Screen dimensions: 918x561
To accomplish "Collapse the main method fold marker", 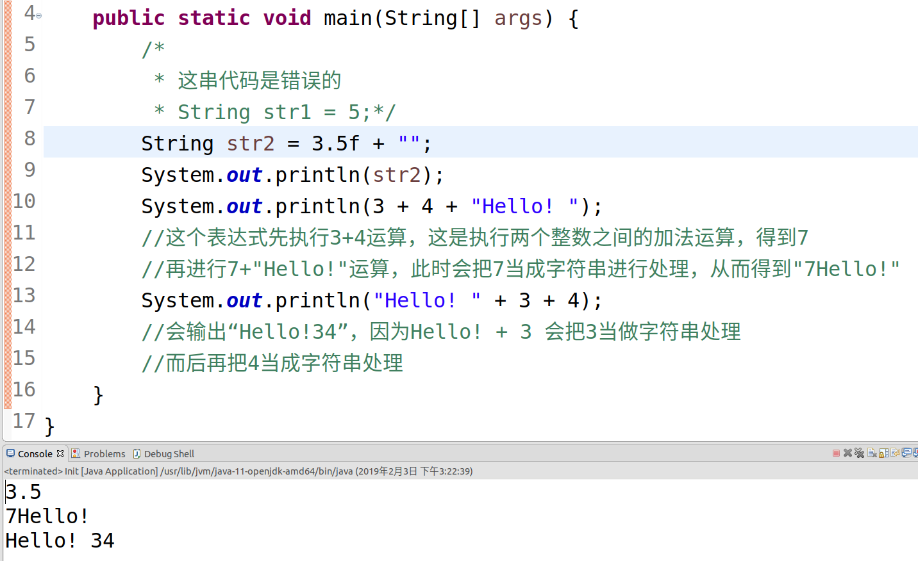I will coord(38,16).
